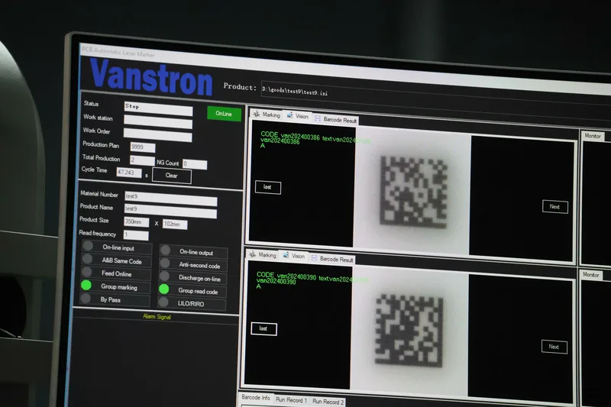
Task: Disable Group read code option
Action: tap(192, 290)
